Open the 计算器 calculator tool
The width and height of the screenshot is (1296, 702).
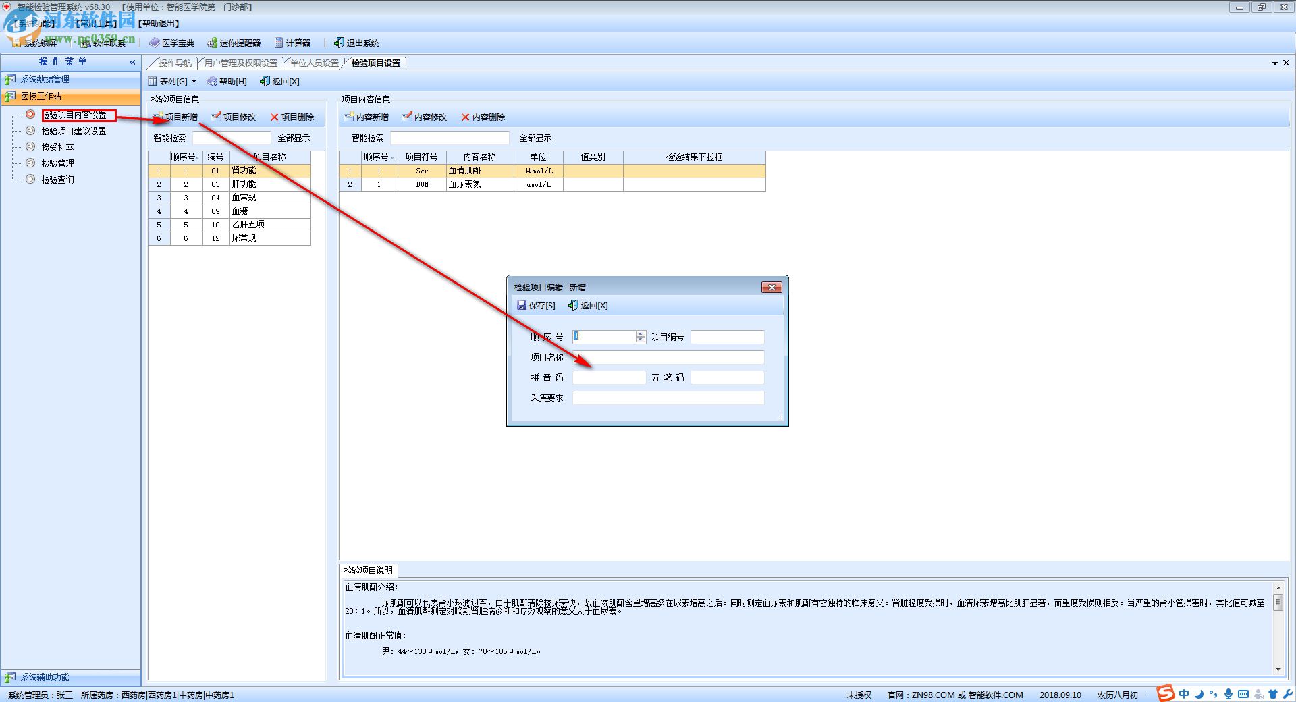(x=292, y=43)
